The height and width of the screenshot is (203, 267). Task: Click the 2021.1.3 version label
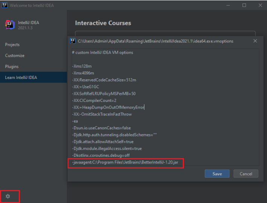[x=25, y=28]
